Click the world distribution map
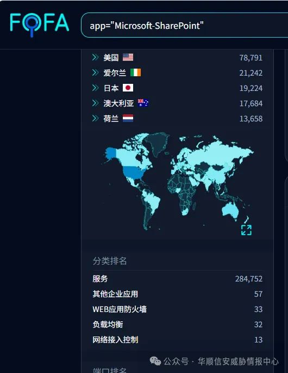 pyautogui.click(x=178, y=181)
